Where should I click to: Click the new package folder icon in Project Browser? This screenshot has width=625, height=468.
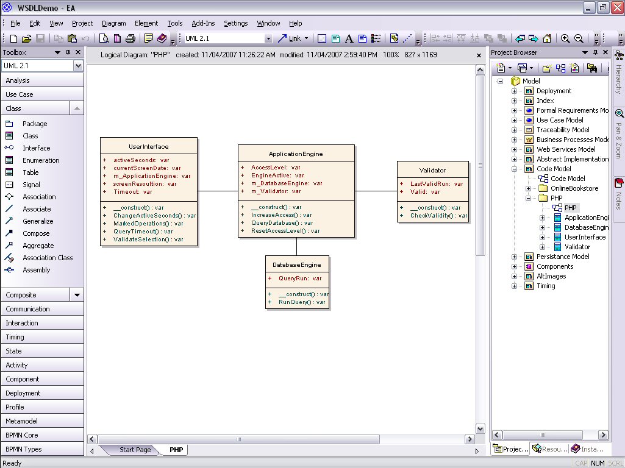547,68
